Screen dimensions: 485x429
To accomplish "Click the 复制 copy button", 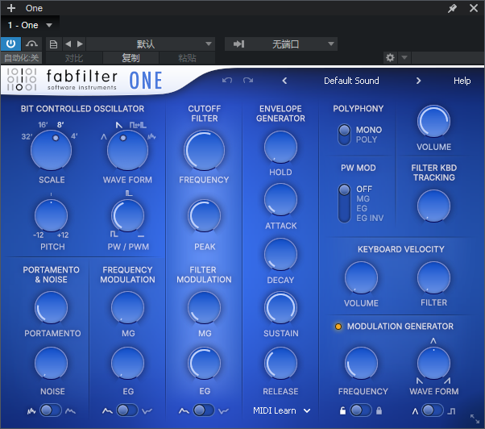I will point(131,58).
